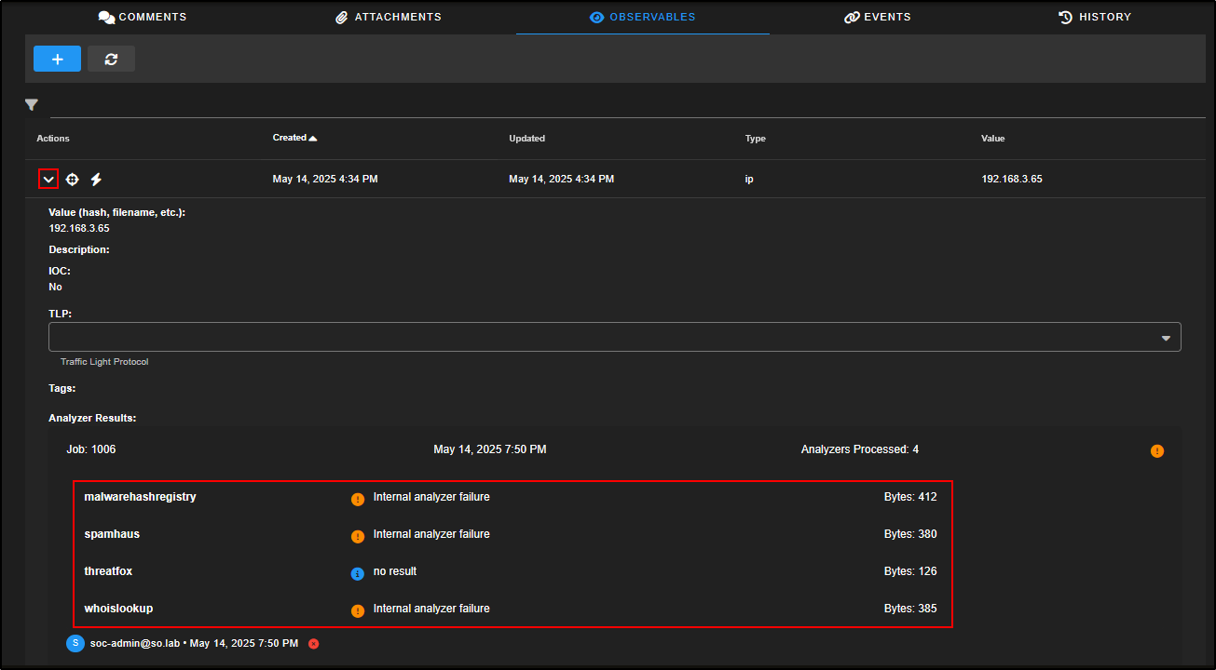
Task: Collapse the expanded observable row chevron
Action: [48, 179]
